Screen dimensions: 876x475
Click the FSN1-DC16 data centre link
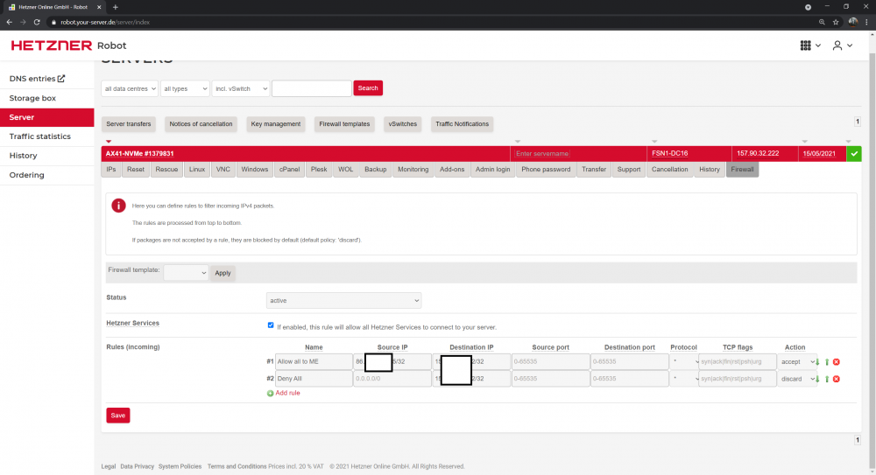click(x=670, y=153)
